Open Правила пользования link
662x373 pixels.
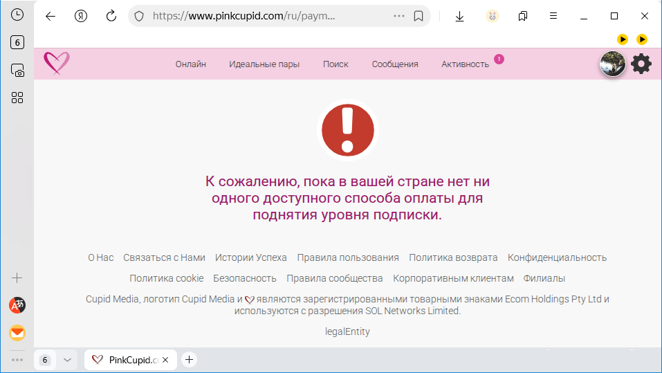point(348,257)
